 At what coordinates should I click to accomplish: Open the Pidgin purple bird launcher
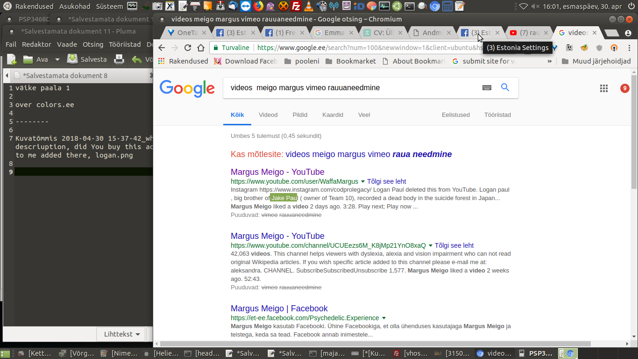tap(270, 7)
